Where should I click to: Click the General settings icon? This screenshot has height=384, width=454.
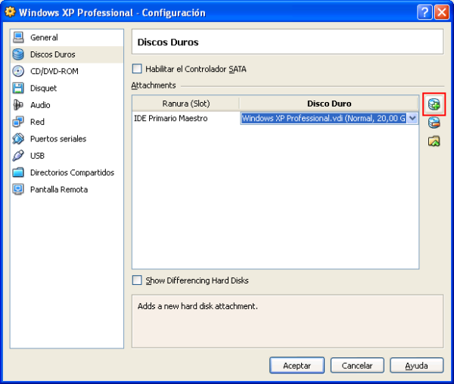pos(19,38)
